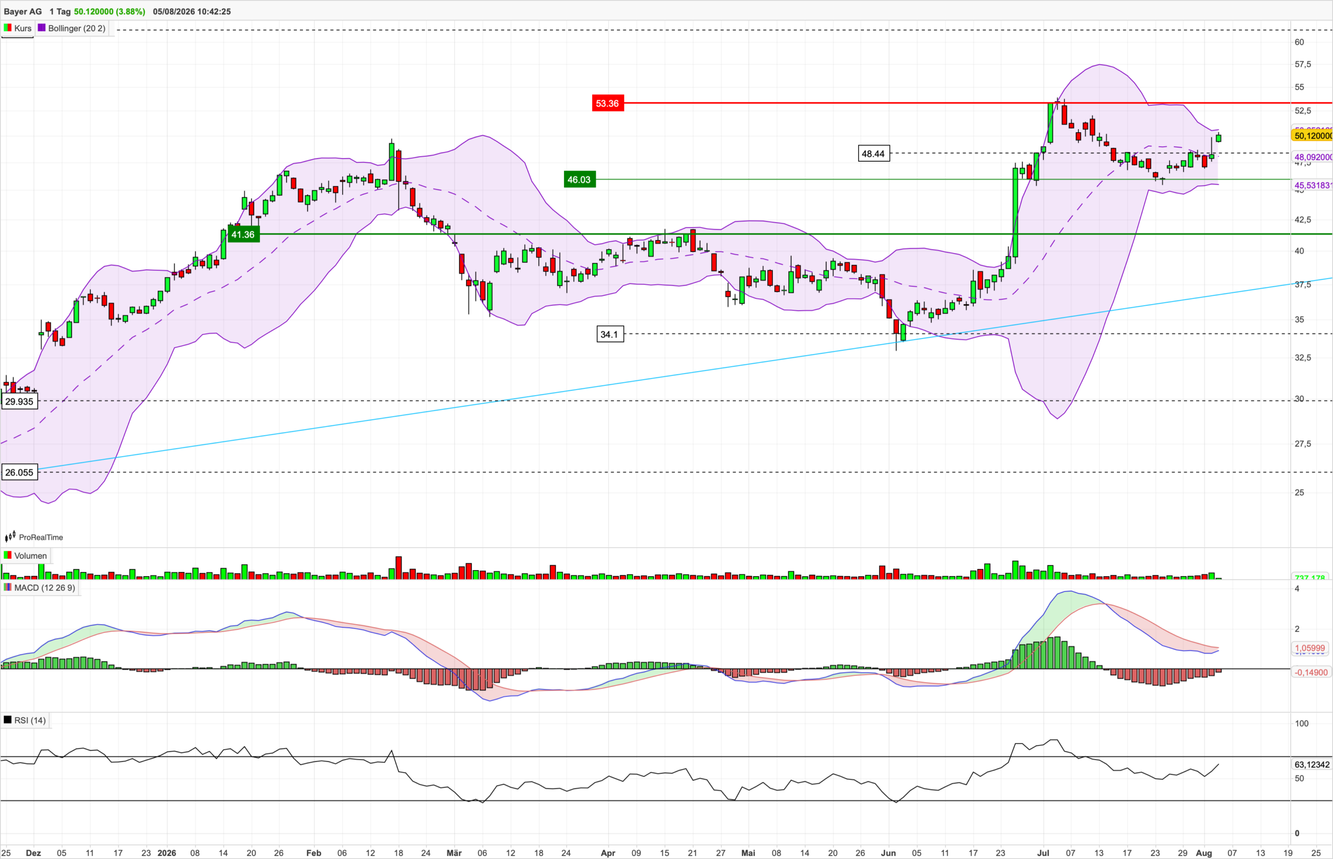Click the timestamp '05/08/2026 10:42:25'
This screenshot has width=1333, height=859.
192,11
